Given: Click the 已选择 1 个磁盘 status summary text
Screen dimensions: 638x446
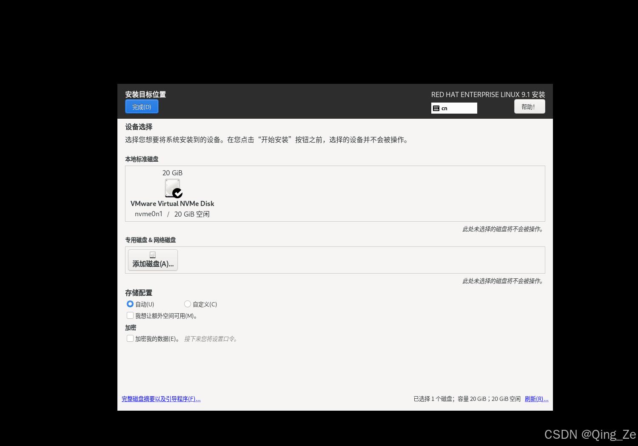Looking at the screenshot, I should click(467, 399).
